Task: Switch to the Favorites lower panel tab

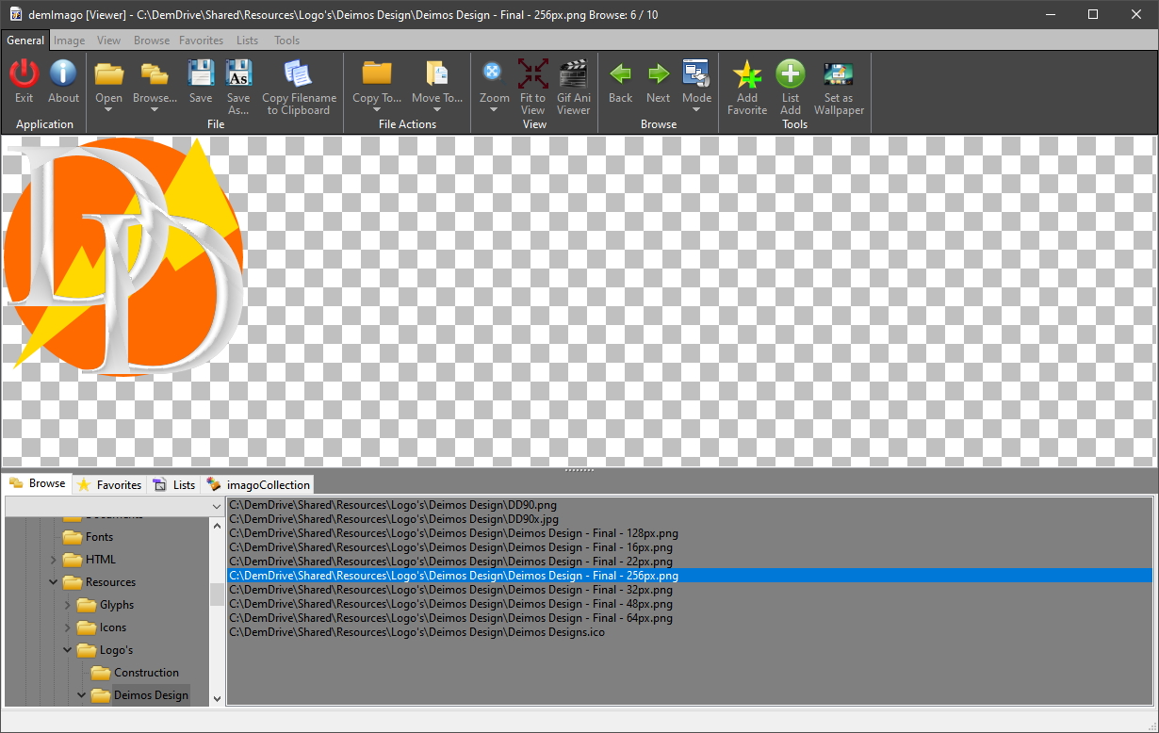Action: pos(109,484)
